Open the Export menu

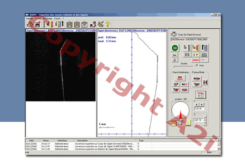(x=57, y=19)
